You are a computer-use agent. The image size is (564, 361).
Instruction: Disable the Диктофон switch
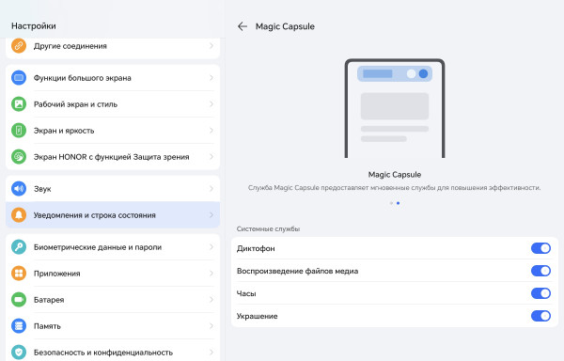click(540, 248)
